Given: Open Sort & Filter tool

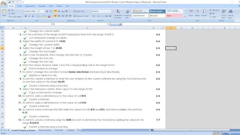Looking at the screenshot, I should point(224,12).
